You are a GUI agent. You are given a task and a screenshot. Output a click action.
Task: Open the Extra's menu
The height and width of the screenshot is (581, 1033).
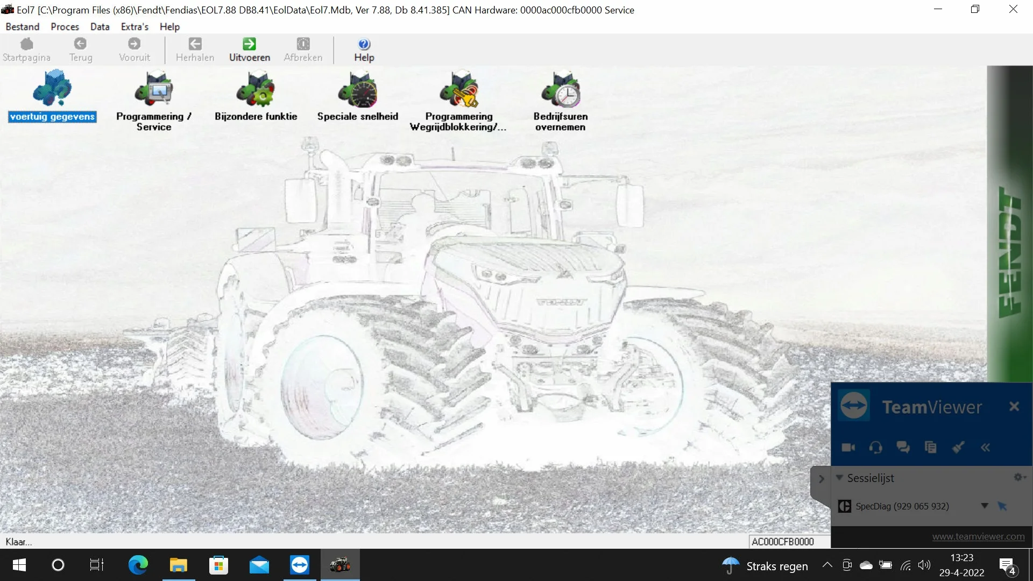(x=135, y=26)
